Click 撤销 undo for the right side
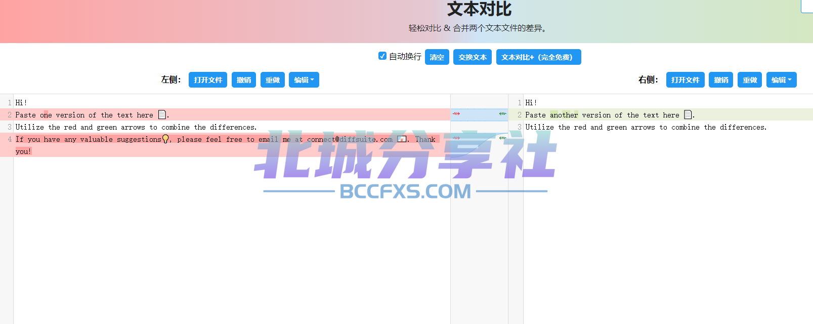 tap(721, 80)
